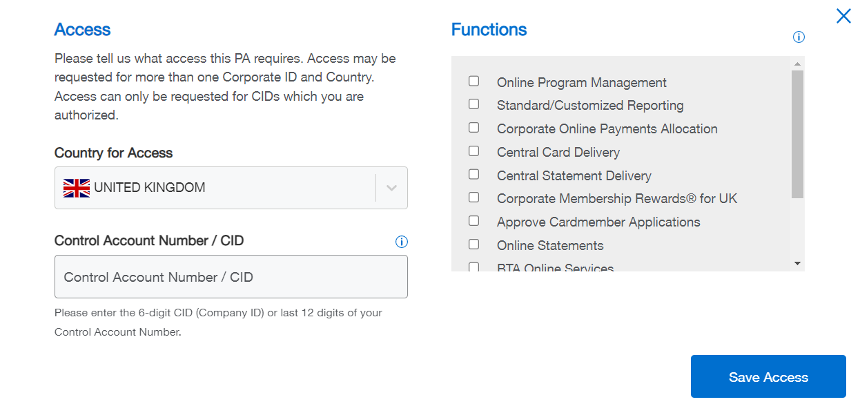Click the Control Account Number info icon
Viewport: 860px width, 413px height.
coord(402,242)
